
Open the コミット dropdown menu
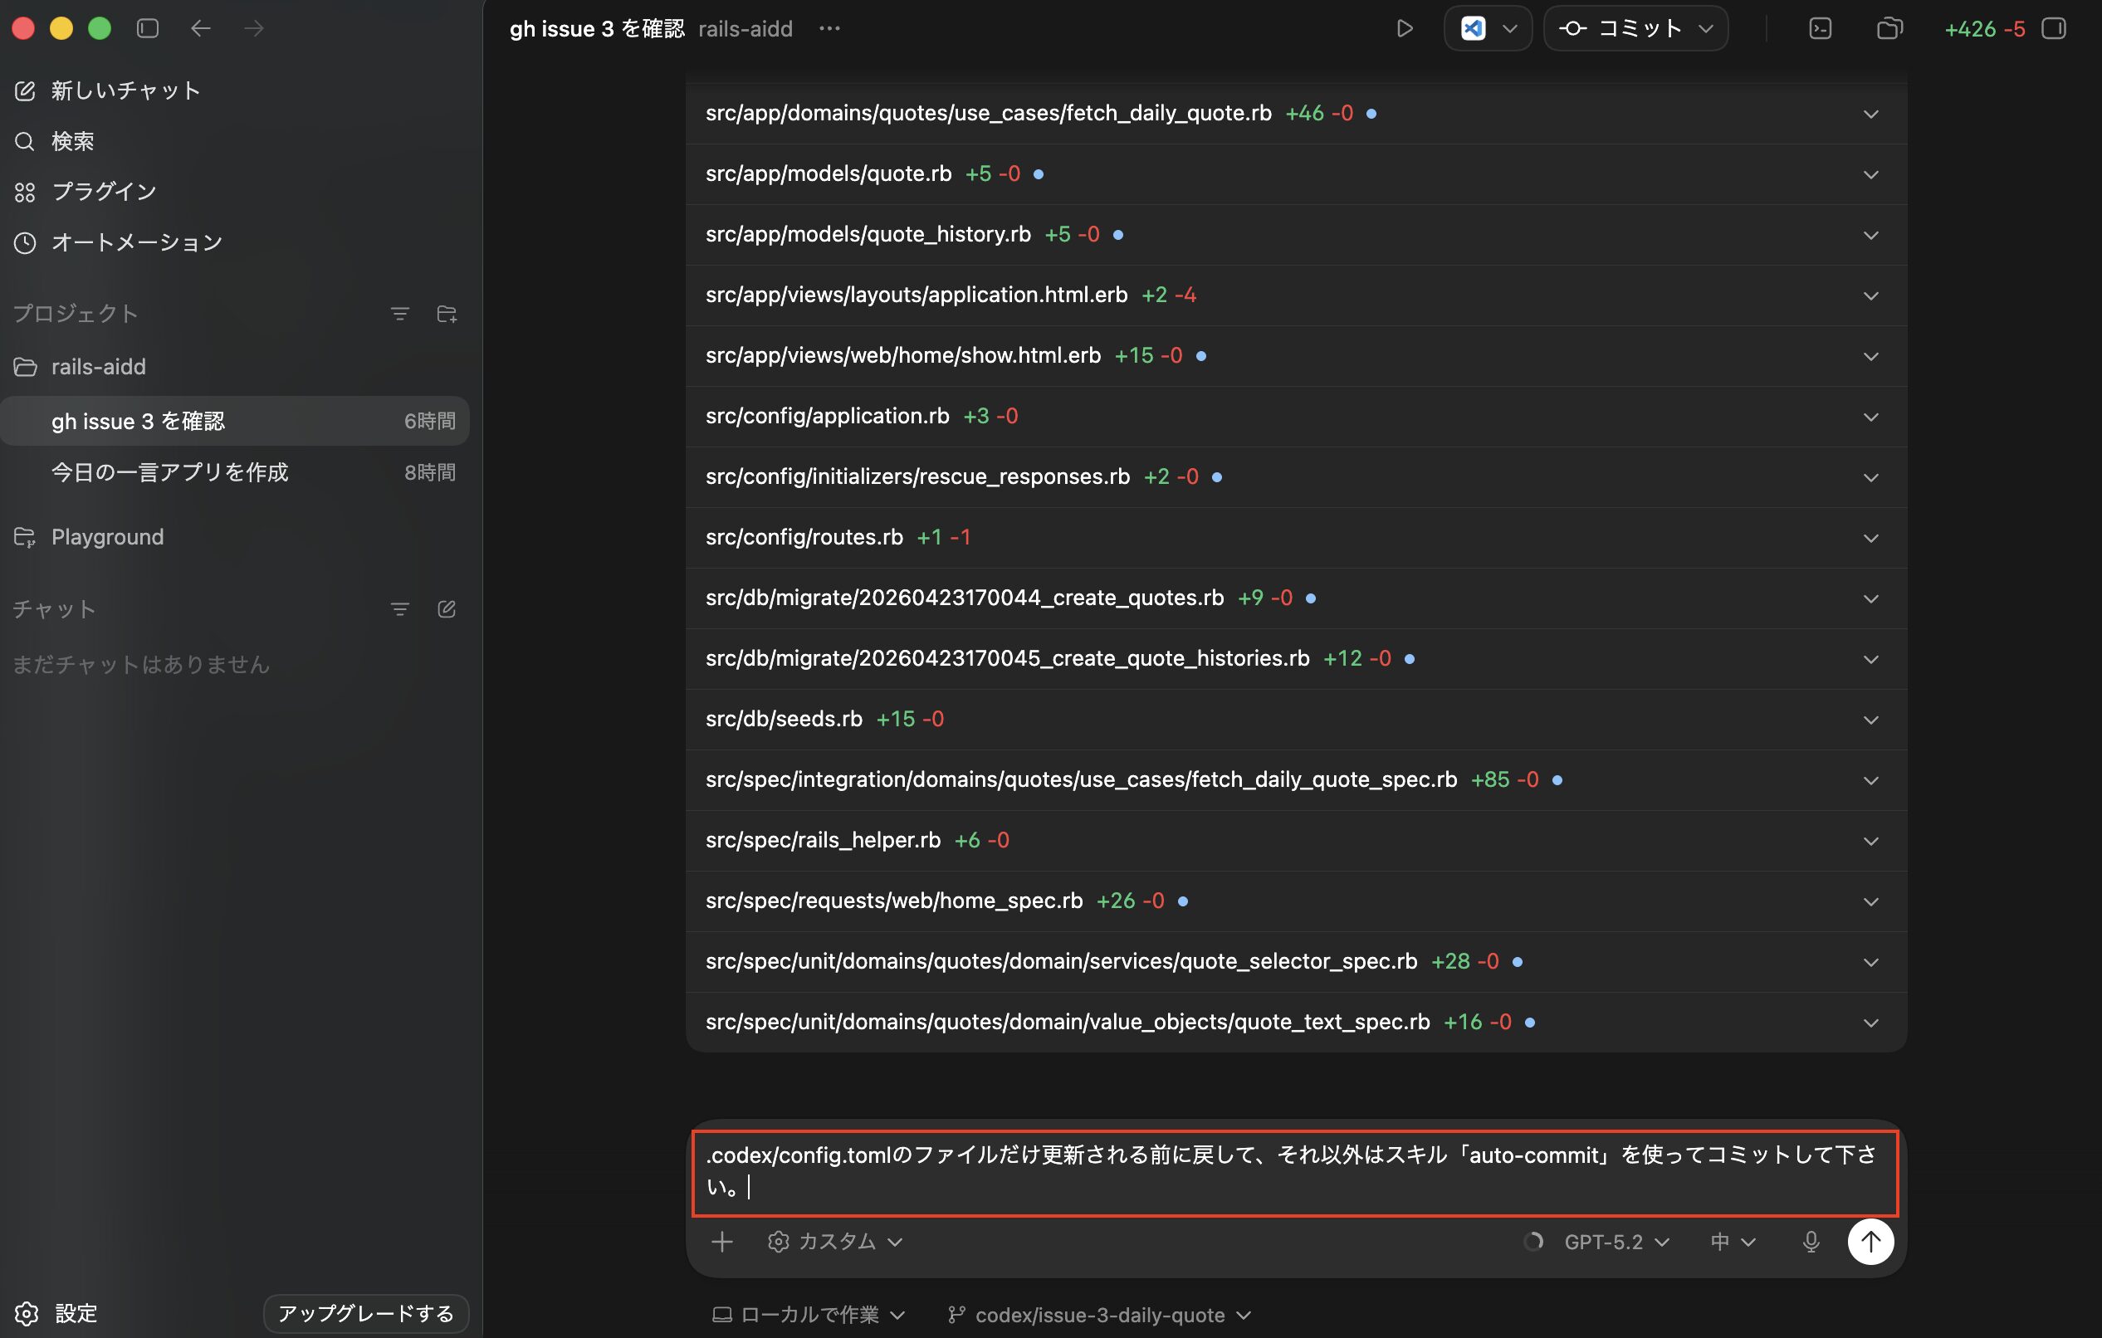1705,29
